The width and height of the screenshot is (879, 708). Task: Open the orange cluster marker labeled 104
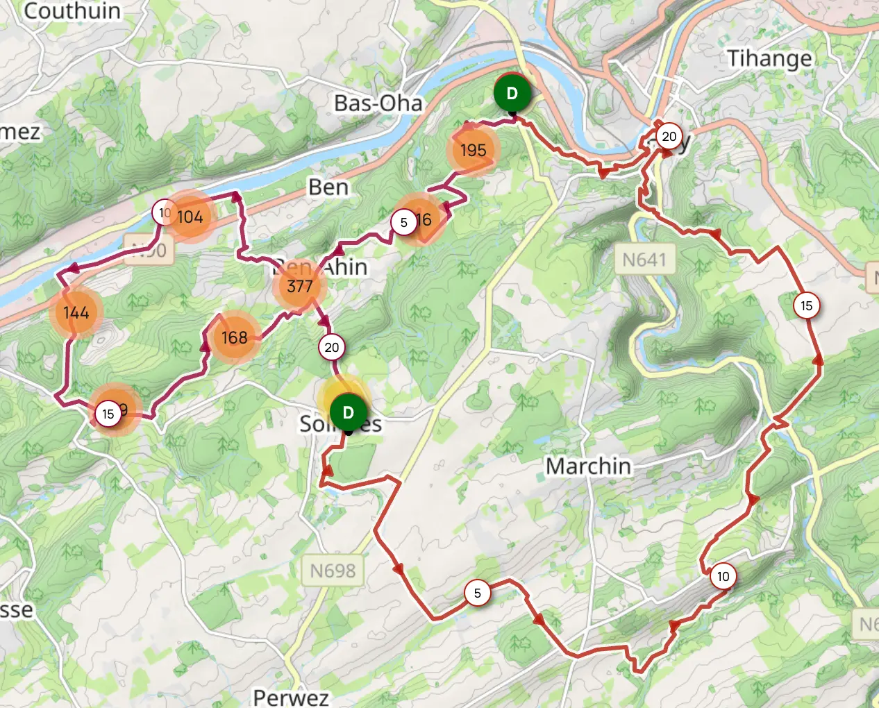click(x=190, y=217)
